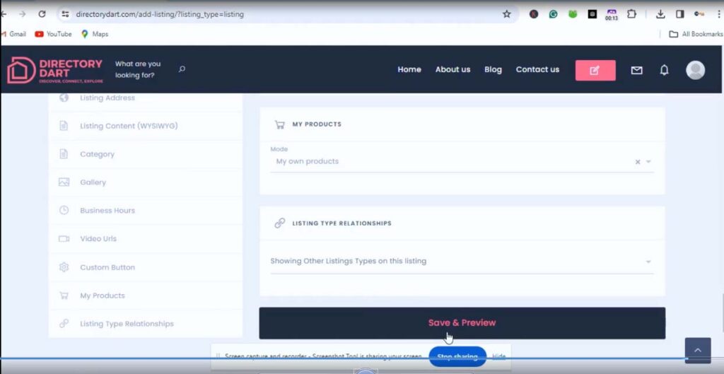Open the About us nav link
The height and width of the screenshot is (374, 724).
coord(452,70)
